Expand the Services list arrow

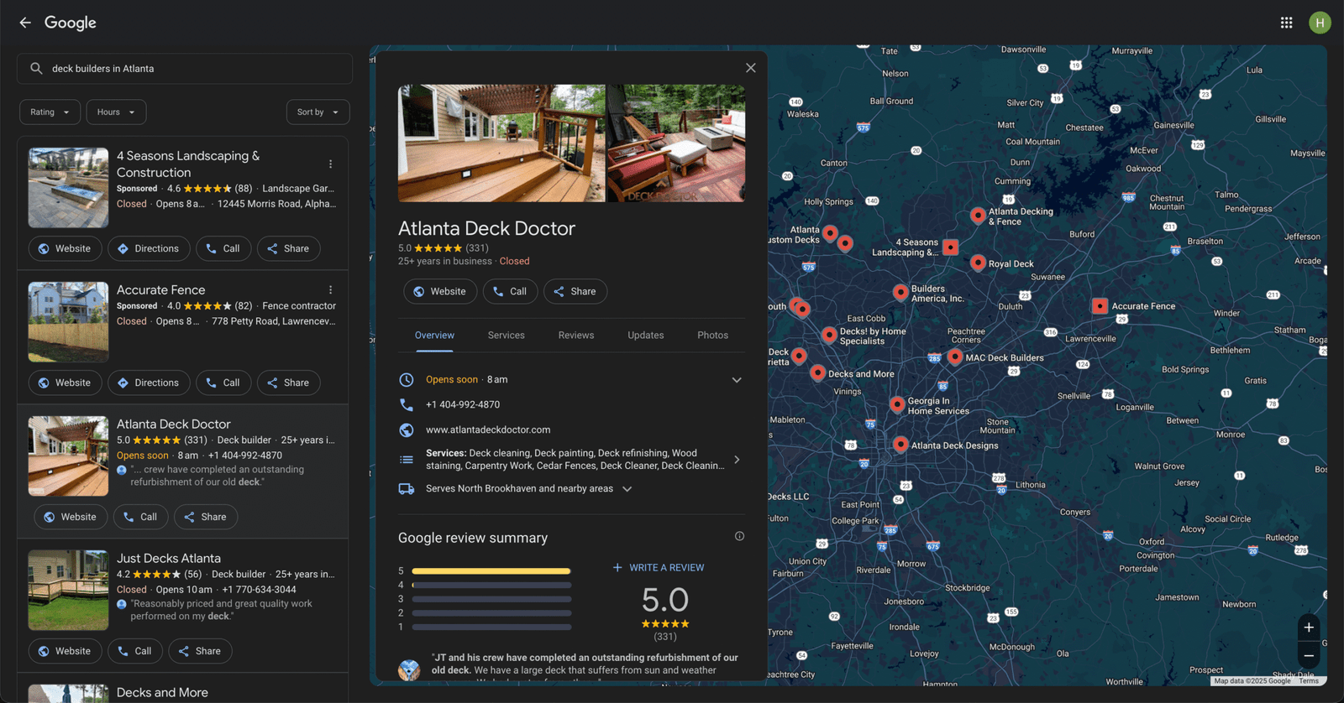pyautogui.click(x=737, y=460)
